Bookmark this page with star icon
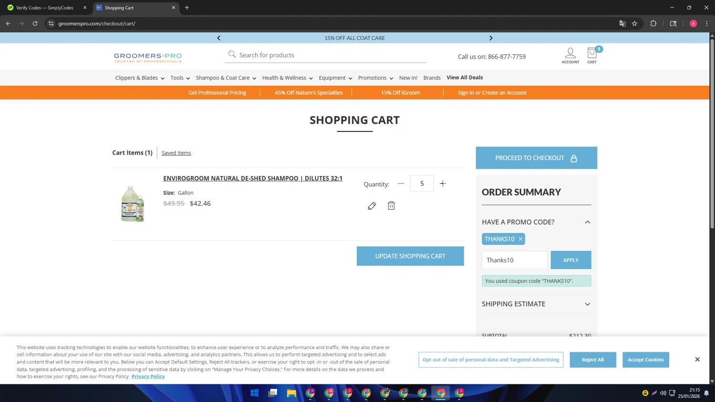This screenshot has height=402, width=715. click(634, 23)
